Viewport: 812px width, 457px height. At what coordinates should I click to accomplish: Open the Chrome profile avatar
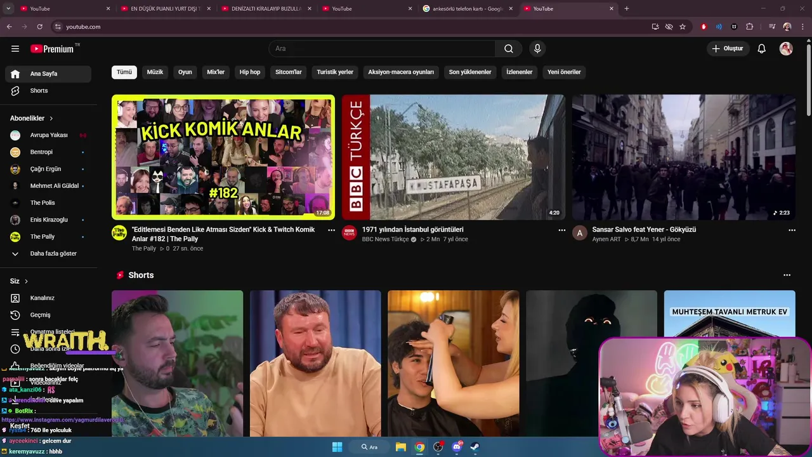(787, 27)
